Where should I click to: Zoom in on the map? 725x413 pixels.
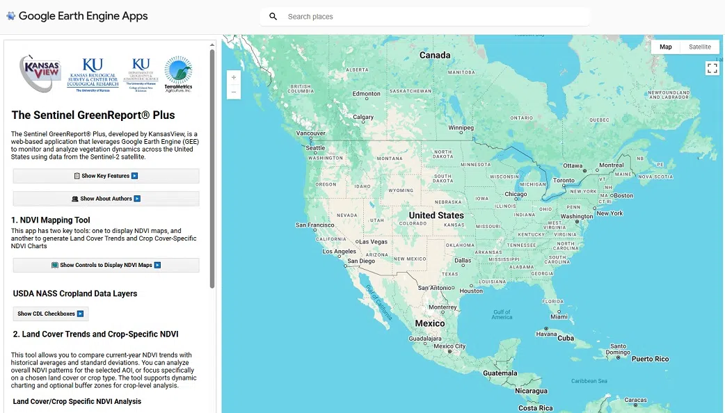234,78
